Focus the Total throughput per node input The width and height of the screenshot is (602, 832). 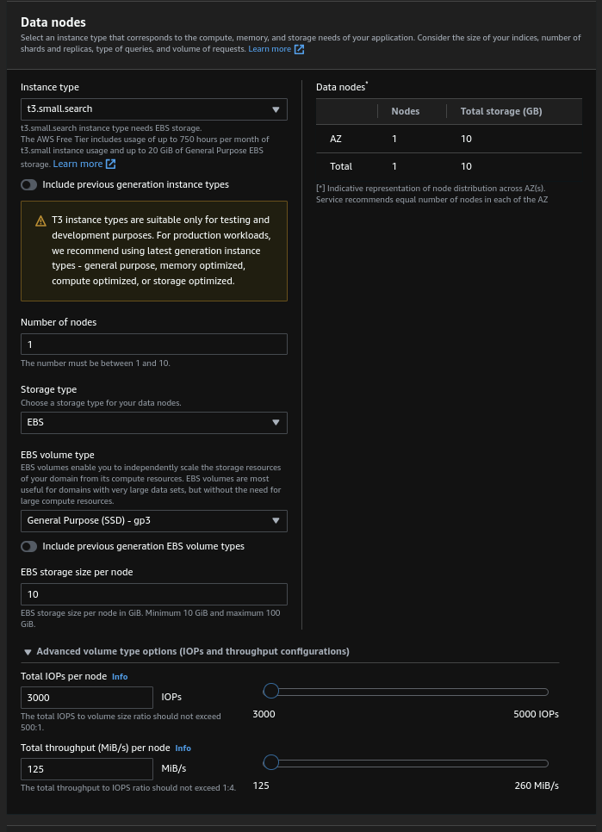[x=86, y=768]
